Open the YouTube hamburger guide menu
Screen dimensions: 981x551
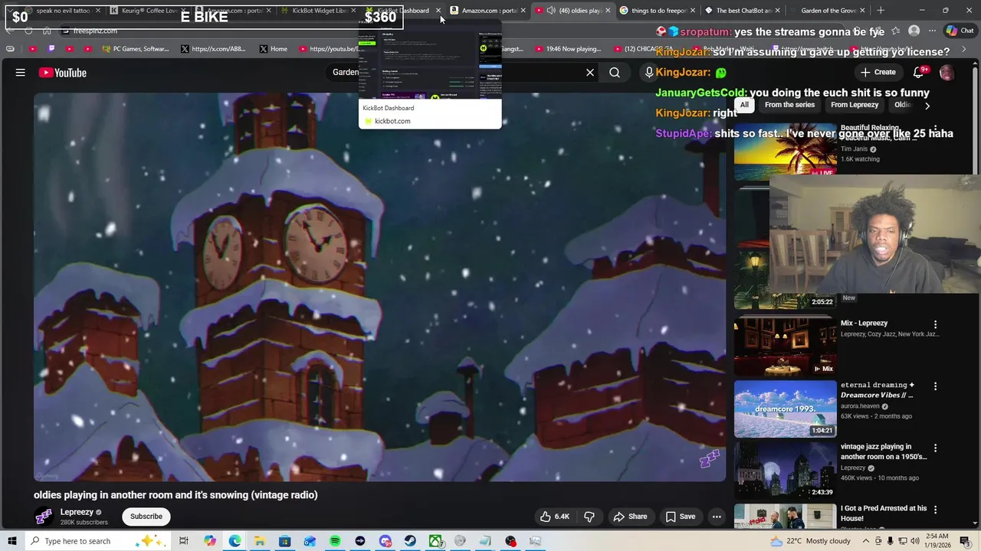[x=21, y=73]
